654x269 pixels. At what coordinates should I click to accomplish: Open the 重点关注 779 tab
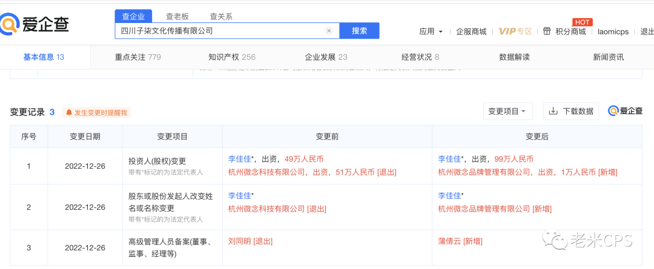[138, 57]
